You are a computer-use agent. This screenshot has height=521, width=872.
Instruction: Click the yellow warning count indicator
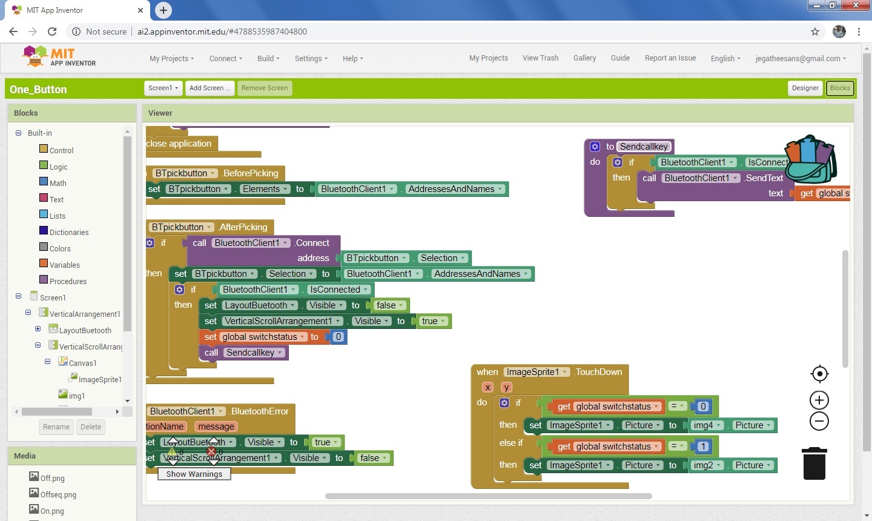click(174, 451)
